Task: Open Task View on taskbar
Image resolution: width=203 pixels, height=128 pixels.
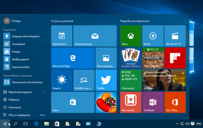Action: point(25,124)
